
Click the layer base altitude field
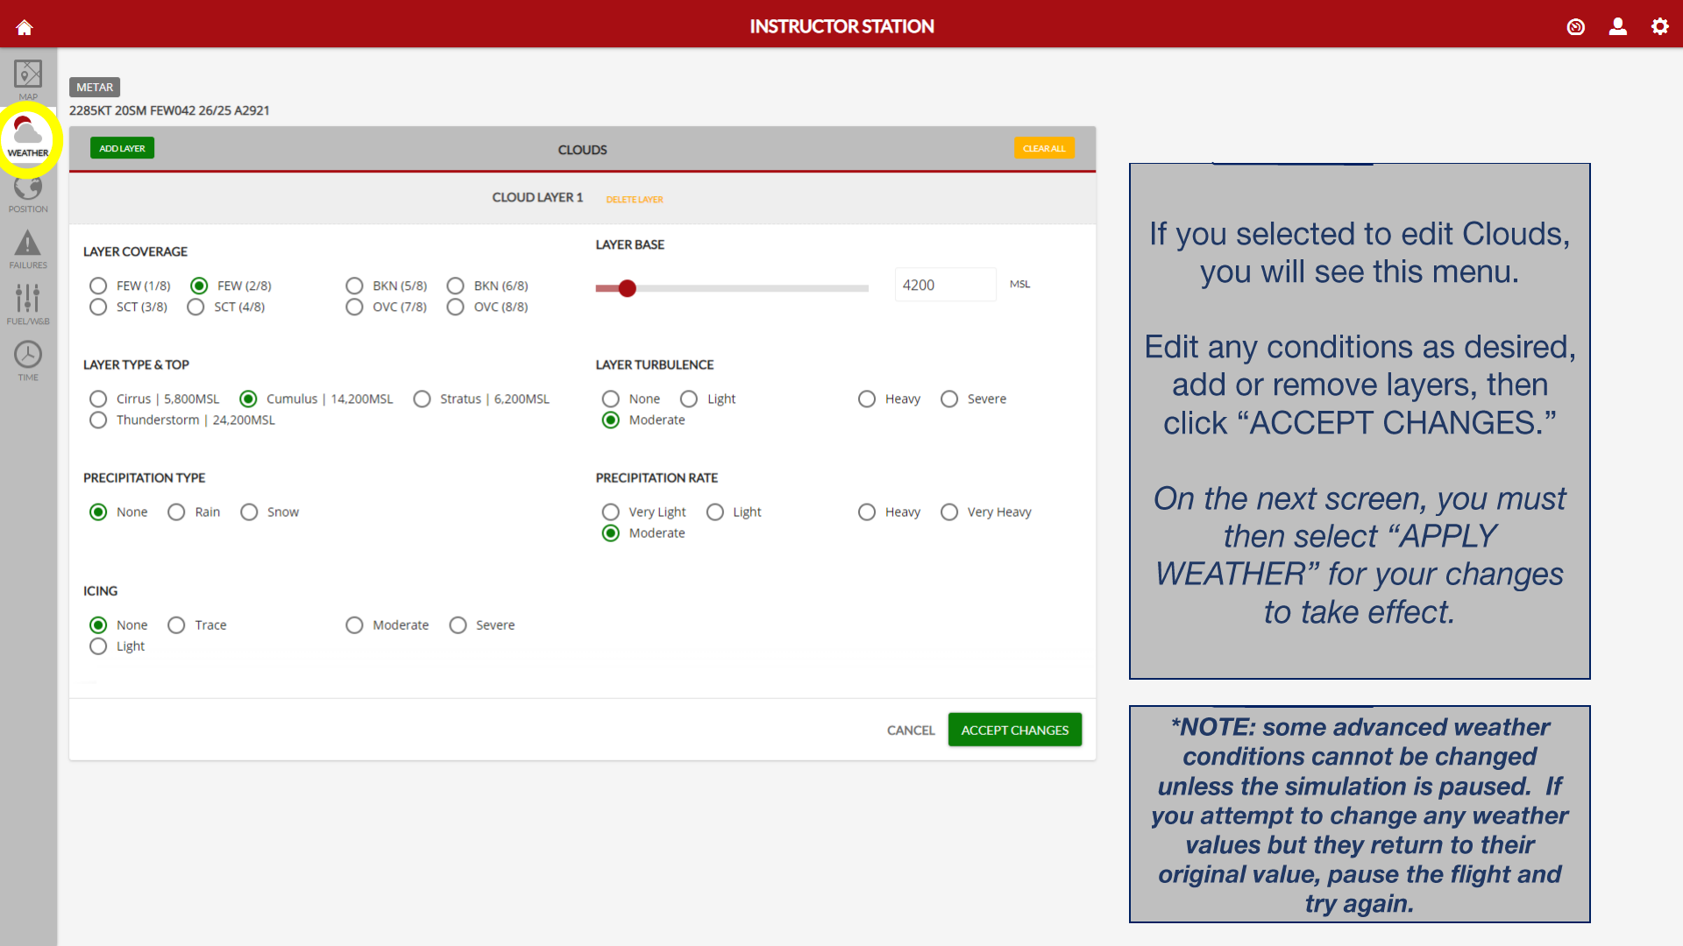[x=944, y=285]
